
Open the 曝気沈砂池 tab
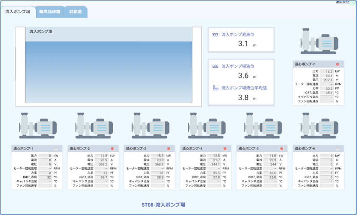[50, 11]
